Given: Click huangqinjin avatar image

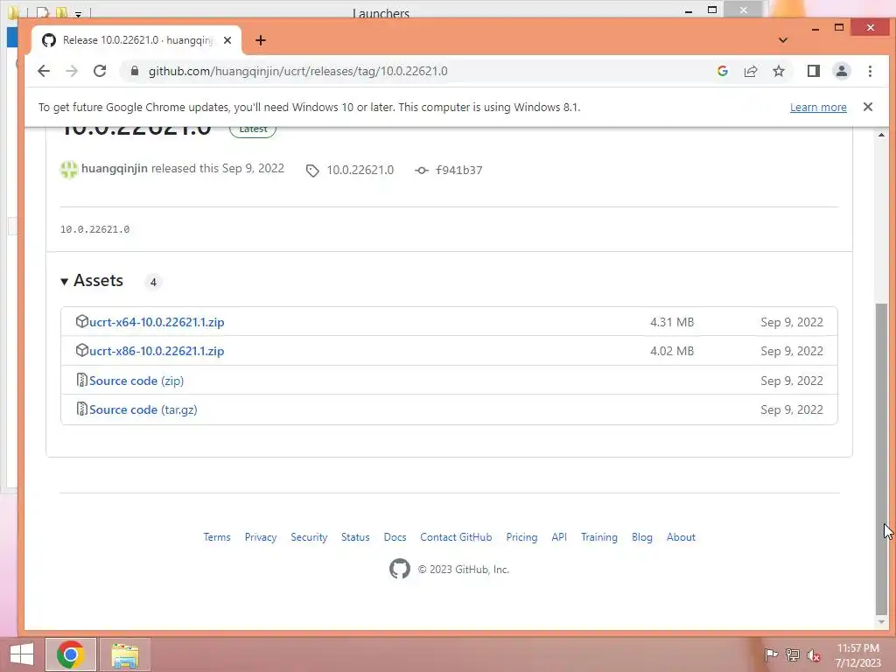Looking at the screenshot, I should (x=68, y=169).
